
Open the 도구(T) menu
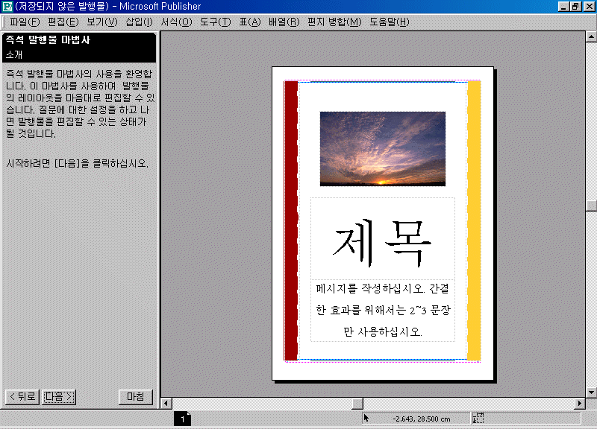pos(215,22)
